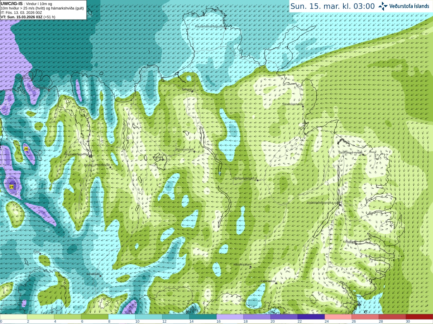Screen dimensions: 433x324
Task: Click the legend swatch above 30 m/s
Action: [x=419, y=317]
